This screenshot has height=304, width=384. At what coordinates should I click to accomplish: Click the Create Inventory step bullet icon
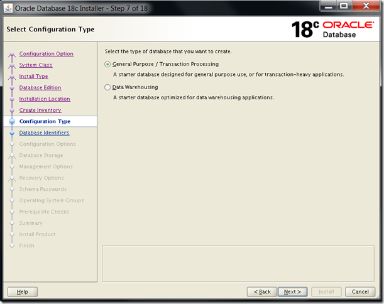pos(12,110)
